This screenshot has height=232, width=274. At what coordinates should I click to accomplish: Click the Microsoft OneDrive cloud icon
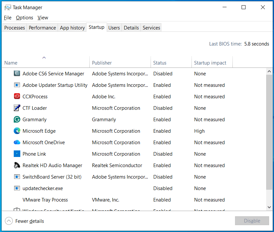17,142
